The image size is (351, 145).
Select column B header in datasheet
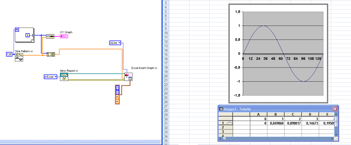click(276, 114)
